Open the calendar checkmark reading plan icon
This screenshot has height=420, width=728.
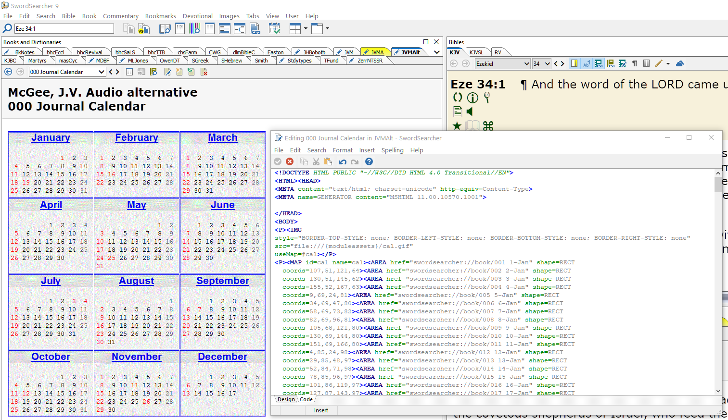coord(274,29)
